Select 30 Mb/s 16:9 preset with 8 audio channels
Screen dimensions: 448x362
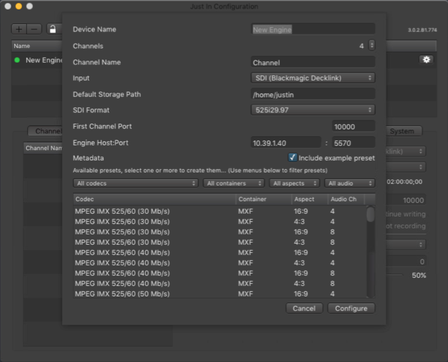pyautogui.click(x=220, y=232)
